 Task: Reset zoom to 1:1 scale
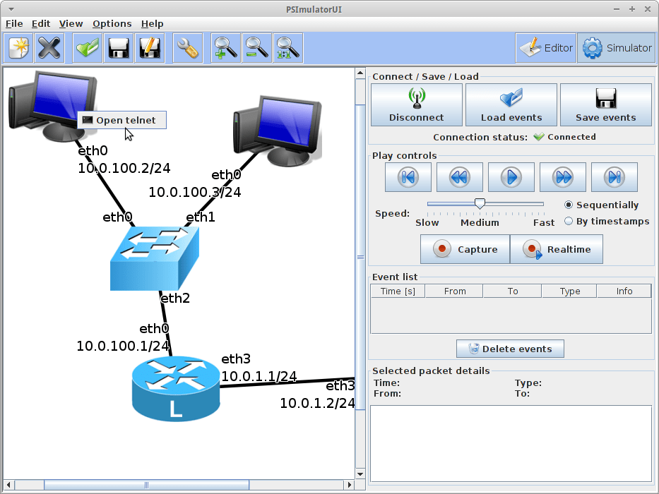287,47
